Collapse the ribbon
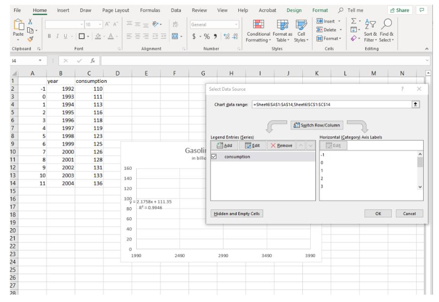This screenshot has height=302, width=439. (x=427, y=49)
